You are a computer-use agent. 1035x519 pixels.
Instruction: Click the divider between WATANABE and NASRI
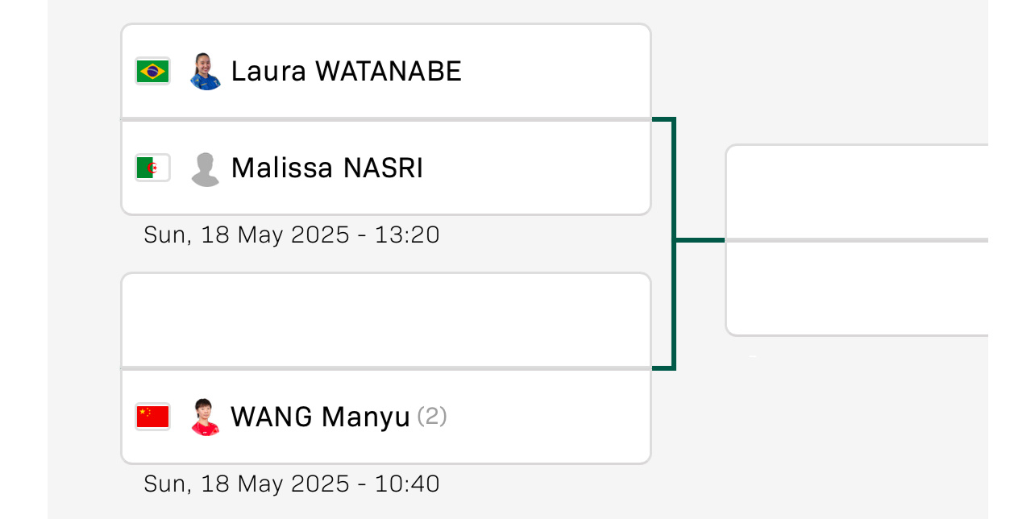(386, 119)
